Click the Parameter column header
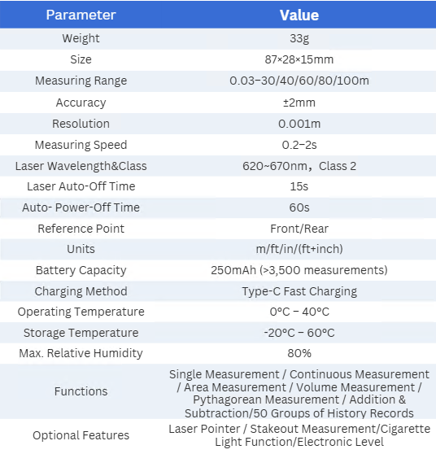Viewport: 436px width, 454px height. click(x=81, y=15)
